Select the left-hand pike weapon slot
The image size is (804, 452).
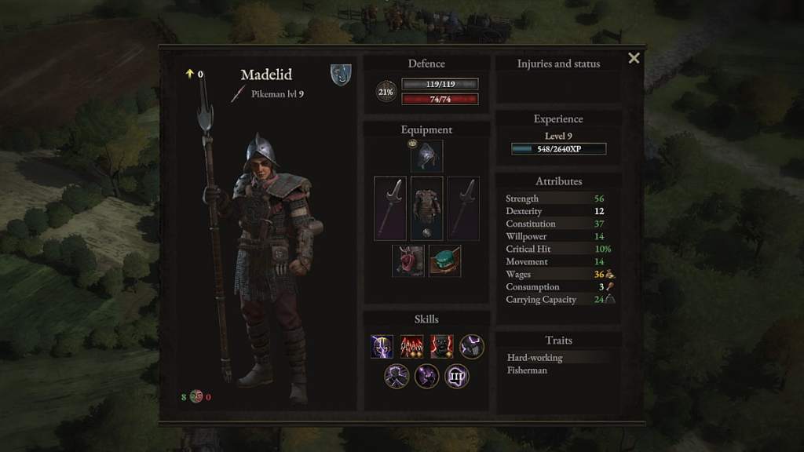390,209
